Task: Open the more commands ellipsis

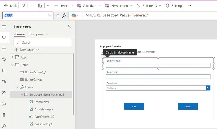Action: 190,6
